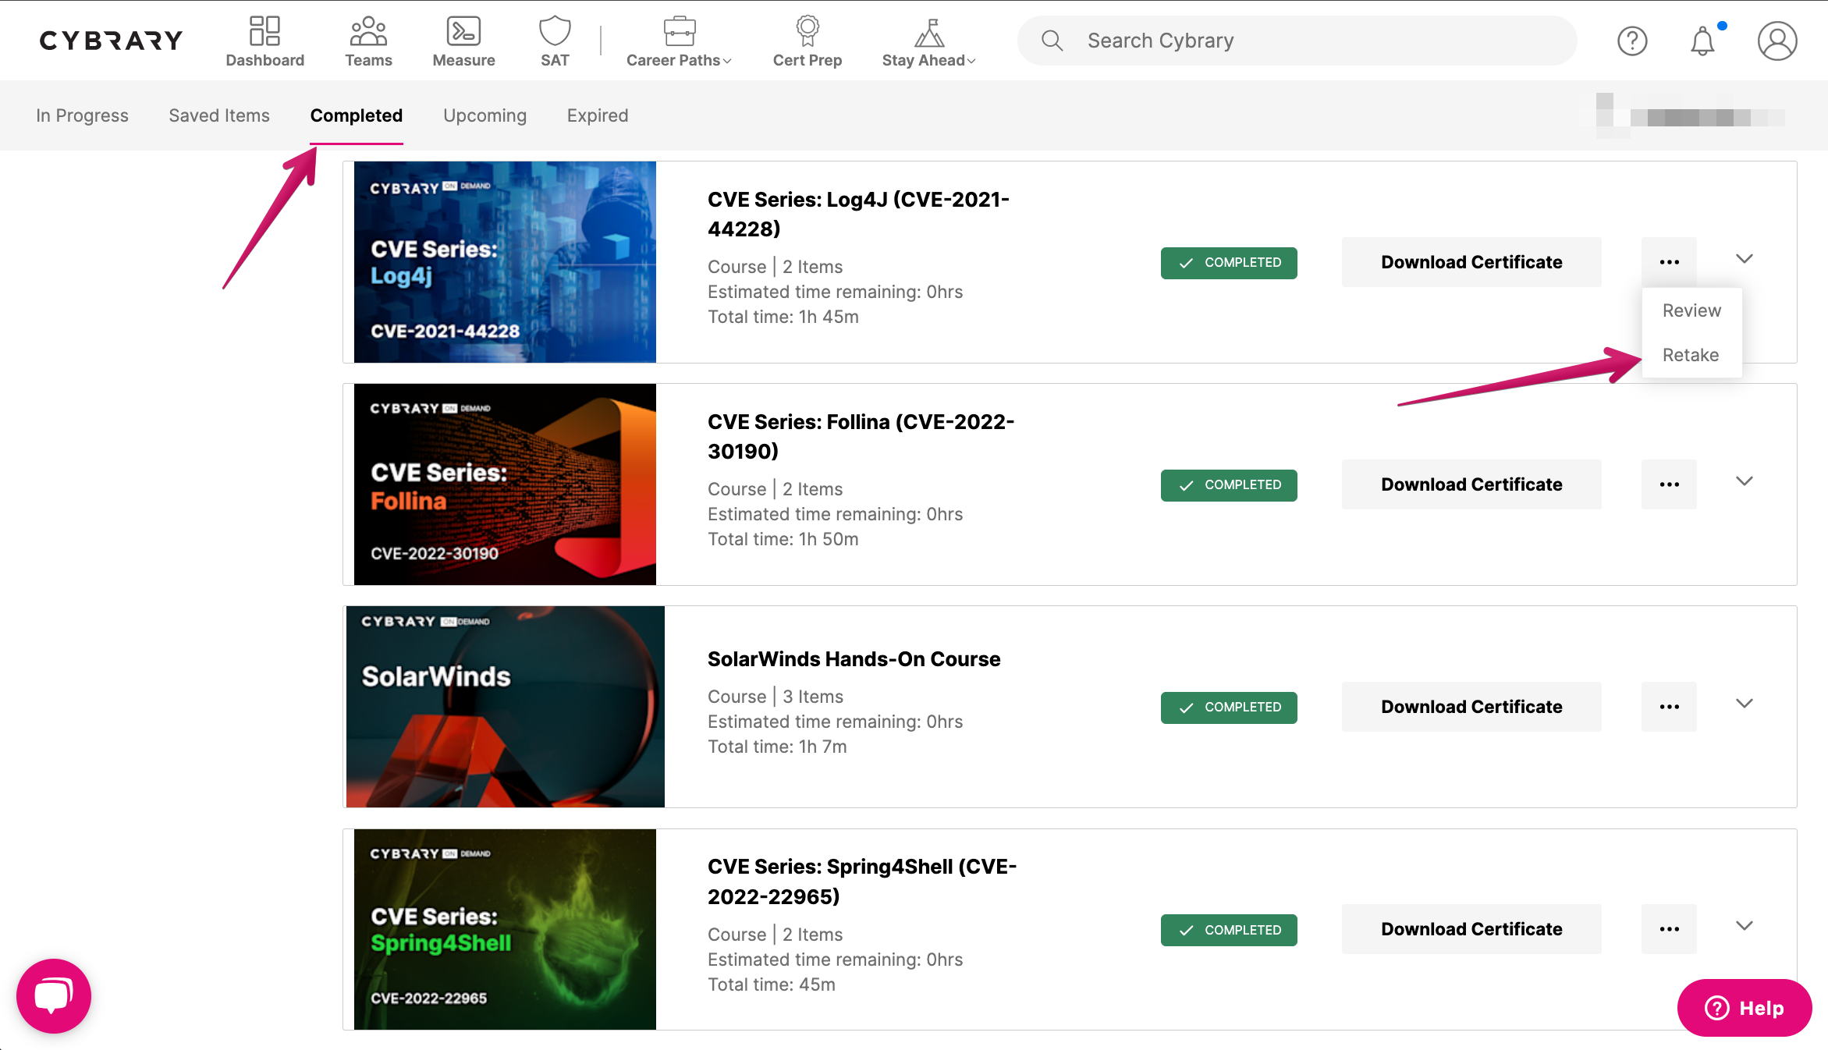This screenshot has width=1828, height=1050.
Task: Open the user profile avatar
Action: click(x=1777, y=41)
